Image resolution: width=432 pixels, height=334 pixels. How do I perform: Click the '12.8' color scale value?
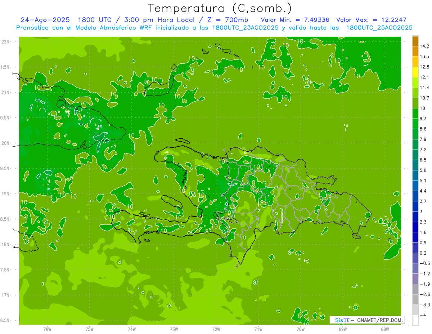pos(424,67)
